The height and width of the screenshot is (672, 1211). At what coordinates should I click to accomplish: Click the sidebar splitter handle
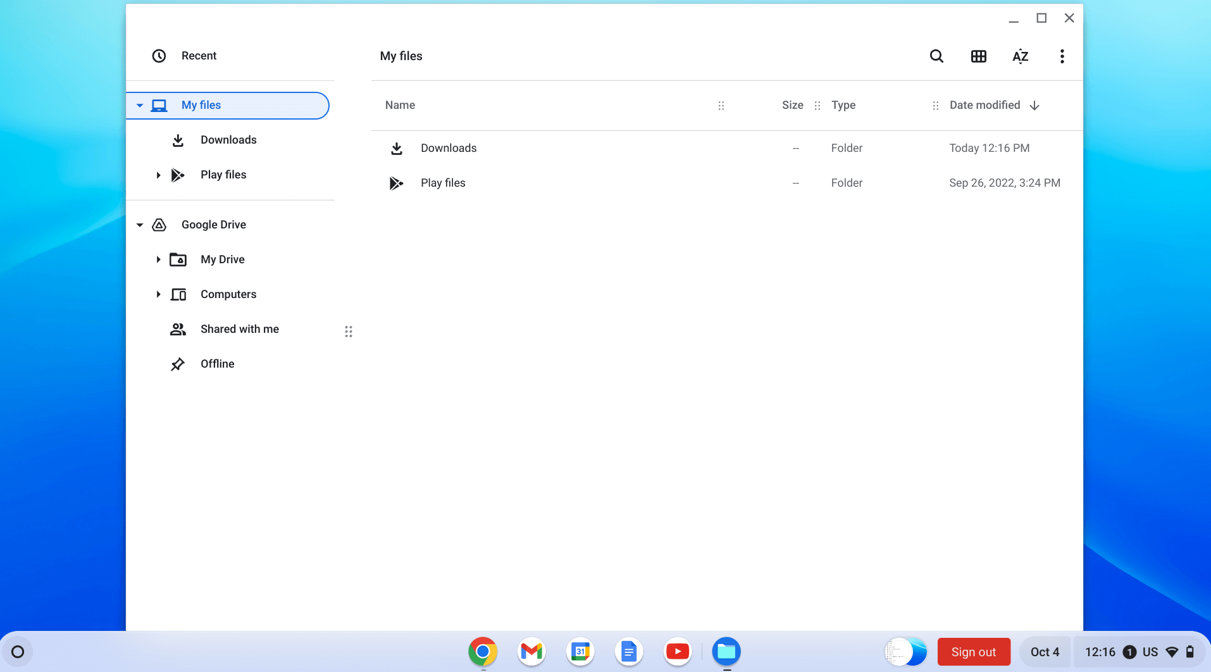[x=349, y=332]
